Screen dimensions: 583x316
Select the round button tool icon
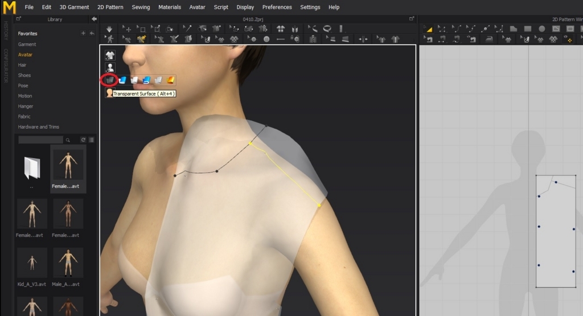click(266, 39)
